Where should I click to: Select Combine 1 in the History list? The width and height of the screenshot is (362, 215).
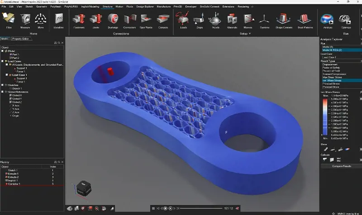coord(13,184)
